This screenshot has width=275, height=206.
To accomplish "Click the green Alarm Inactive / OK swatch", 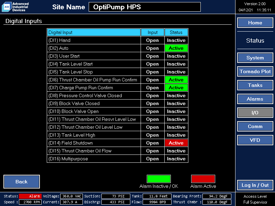I will (x=159, y=179).
